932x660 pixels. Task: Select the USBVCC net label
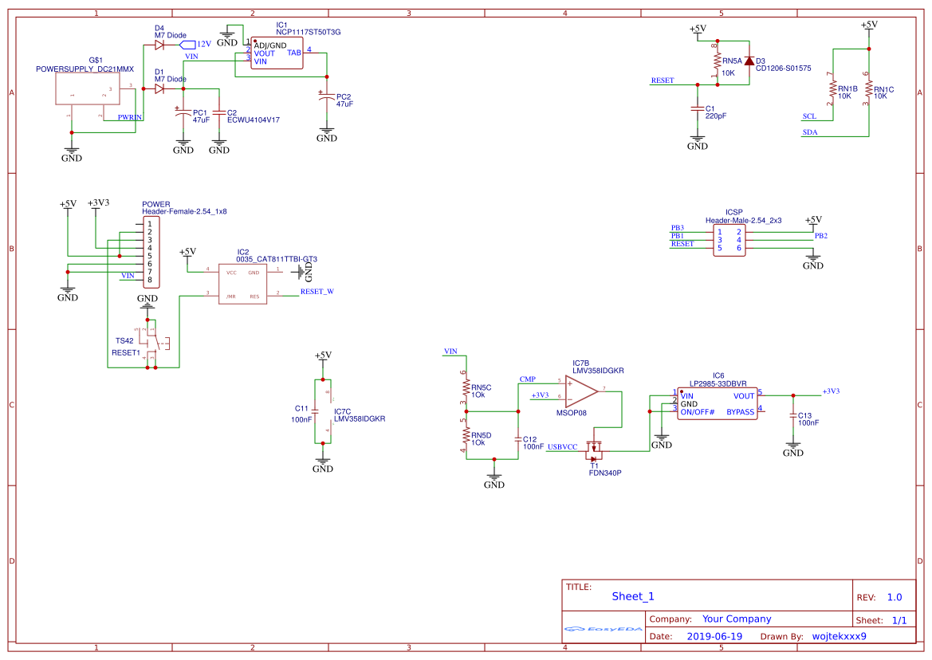(x=562, y=446)
